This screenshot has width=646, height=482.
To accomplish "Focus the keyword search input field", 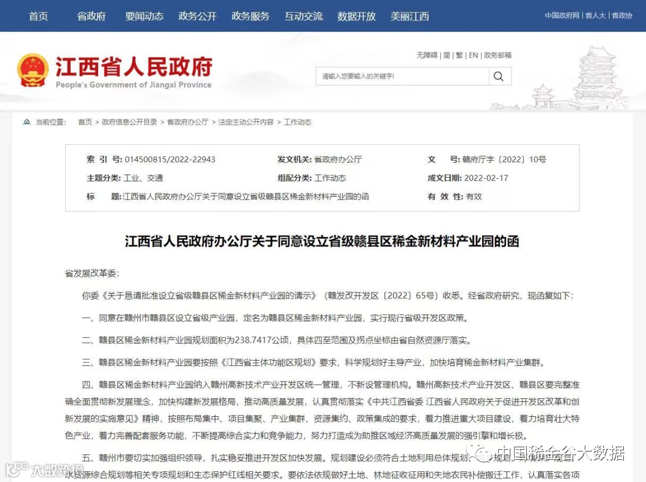I will 402,76.
